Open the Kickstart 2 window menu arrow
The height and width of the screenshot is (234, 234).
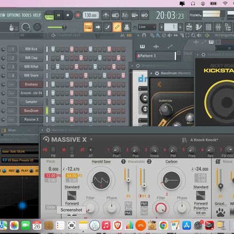[197, 55]
